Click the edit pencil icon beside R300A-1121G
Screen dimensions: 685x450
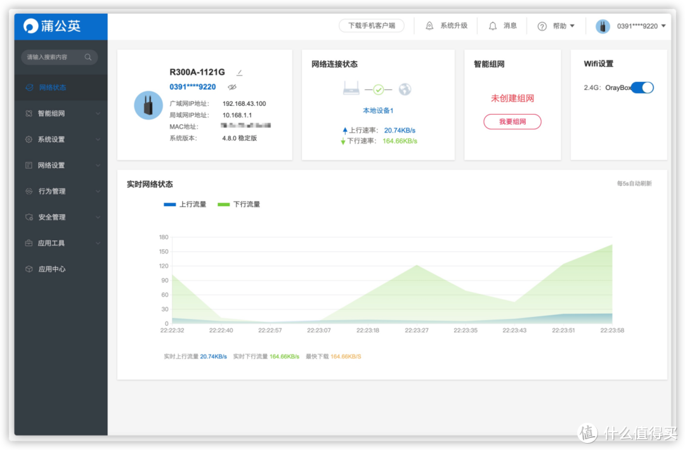(239, 73)
